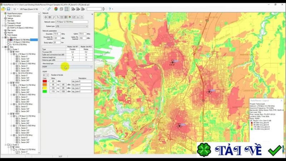Open the Help question mark menu
Viewport: 286px width, 161px height.
[x=110, y=9]
